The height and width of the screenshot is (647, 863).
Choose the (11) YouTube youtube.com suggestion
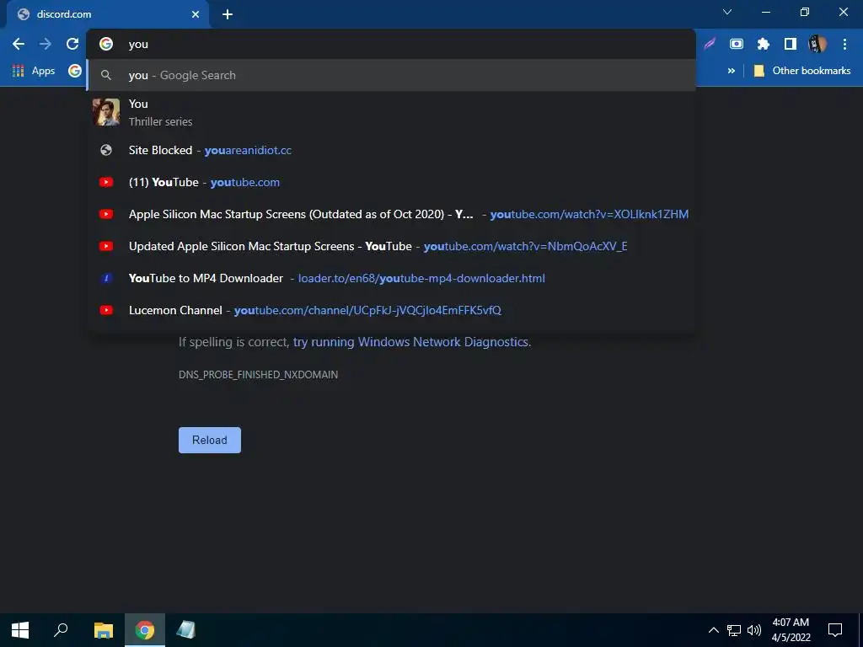coord(391,182)
